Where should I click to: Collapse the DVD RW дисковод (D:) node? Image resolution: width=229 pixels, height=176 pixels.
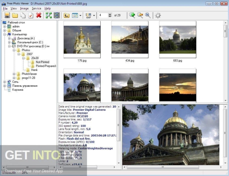pyautogui.click(x=9, y=46)
